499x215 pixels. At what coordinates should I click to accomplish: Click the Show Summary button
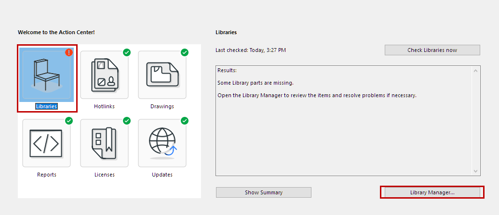click(x=264, y=192)
